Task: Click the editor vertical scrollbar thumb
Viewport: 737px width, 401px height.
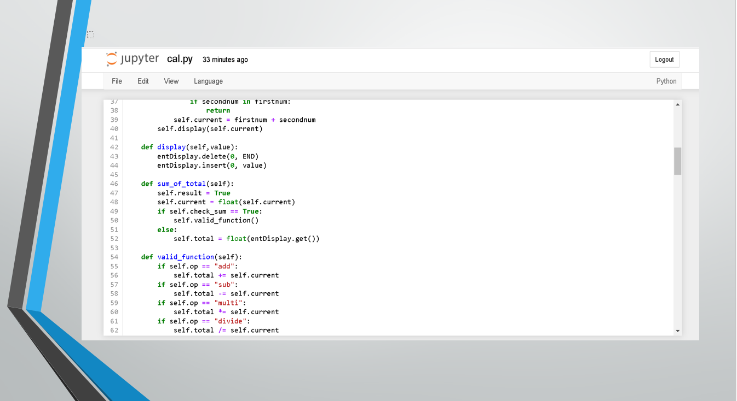Action: [678, 161]
